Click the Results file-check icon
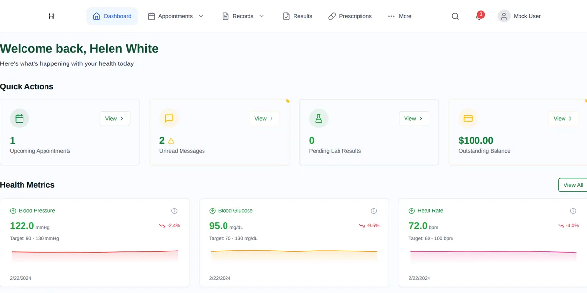The height and width of the screenshot is (293, 587). point(287,16)
